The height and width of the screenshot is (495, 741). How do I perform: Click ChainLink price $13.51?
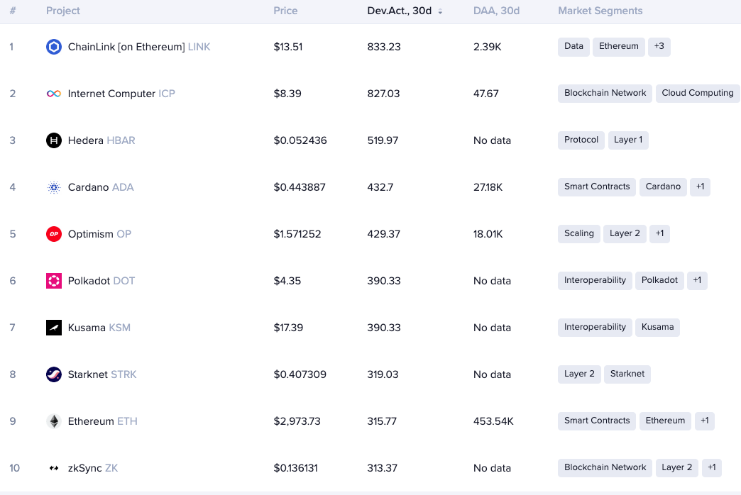288,47
